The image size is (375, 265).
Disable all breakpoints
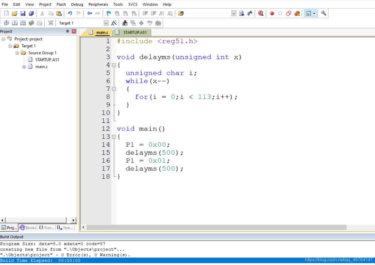coord(289,13)
